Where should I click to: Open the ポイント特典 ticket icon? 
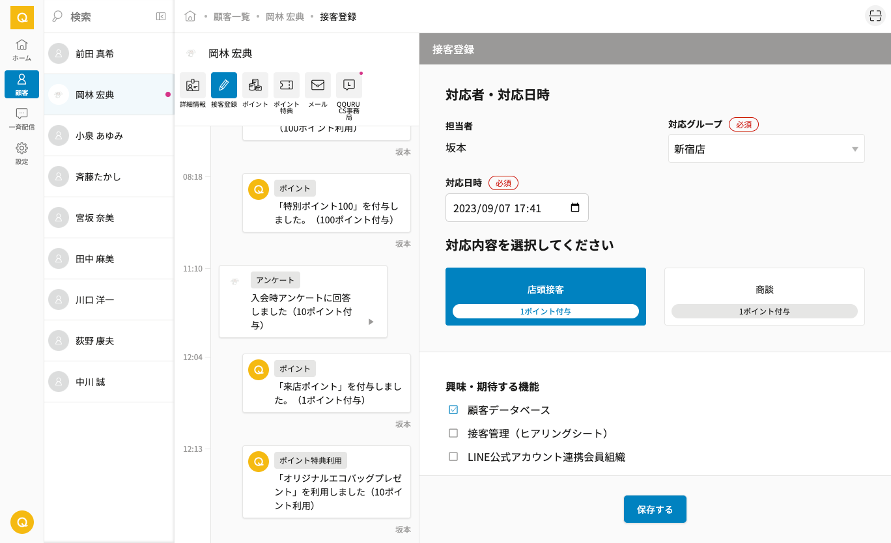click(x=286, y=85)
